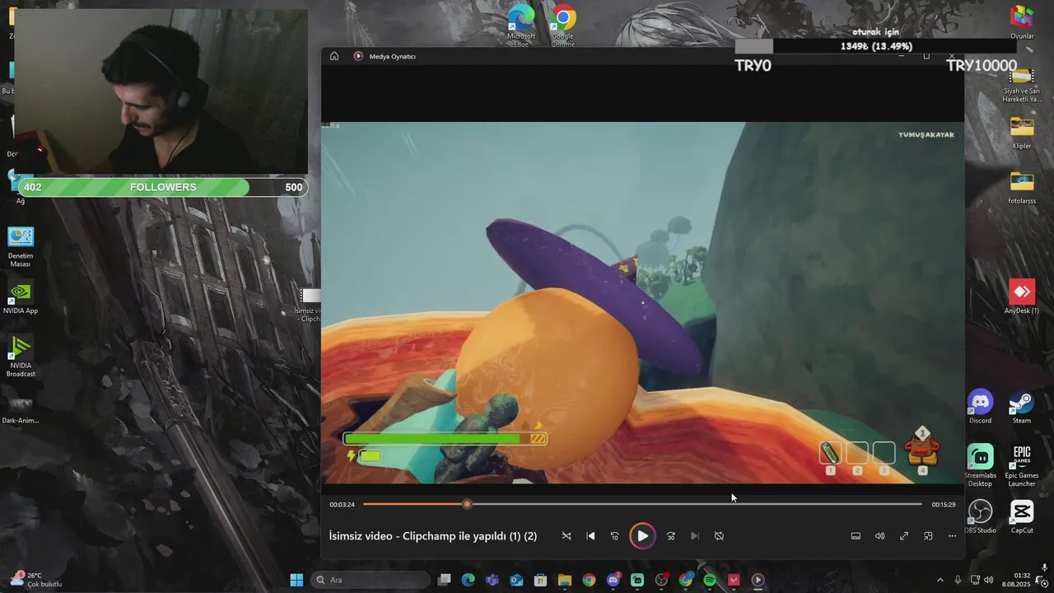The height and width of the screenshot is (593, 1054).
Task: Open the weather widget 26°C
Action: tap(37, 580)
